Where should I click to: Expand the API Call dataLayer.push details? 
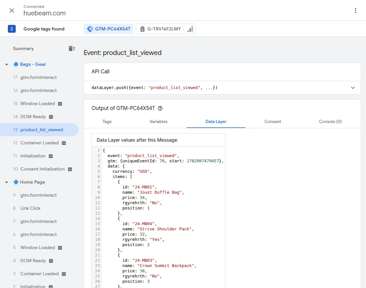pyautogui.click(x=353, y=88)
